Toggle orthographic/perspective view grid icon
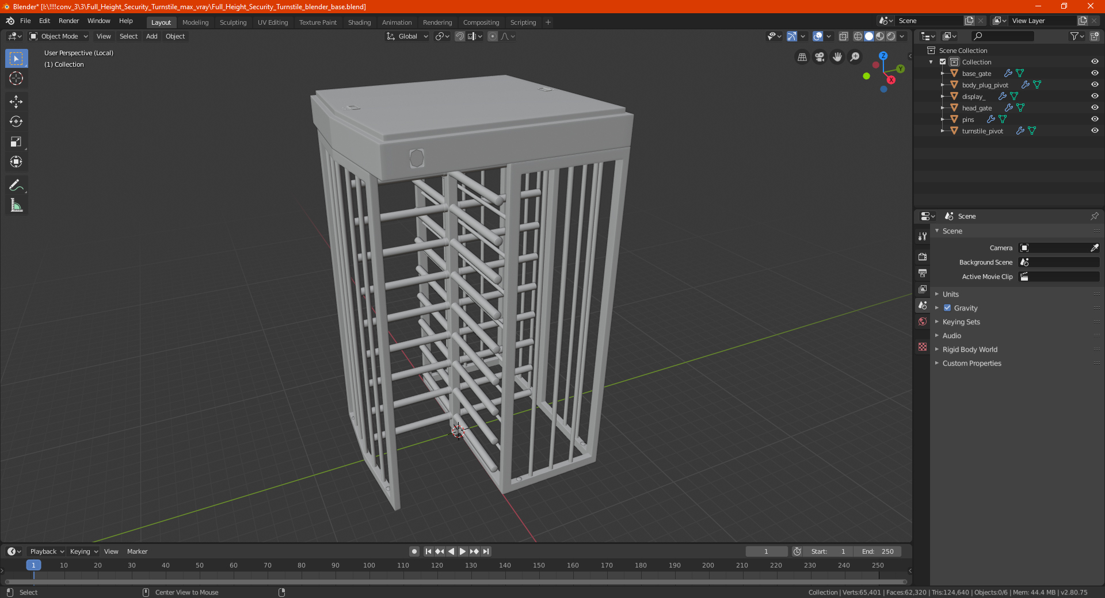 [x=802, y=57]
